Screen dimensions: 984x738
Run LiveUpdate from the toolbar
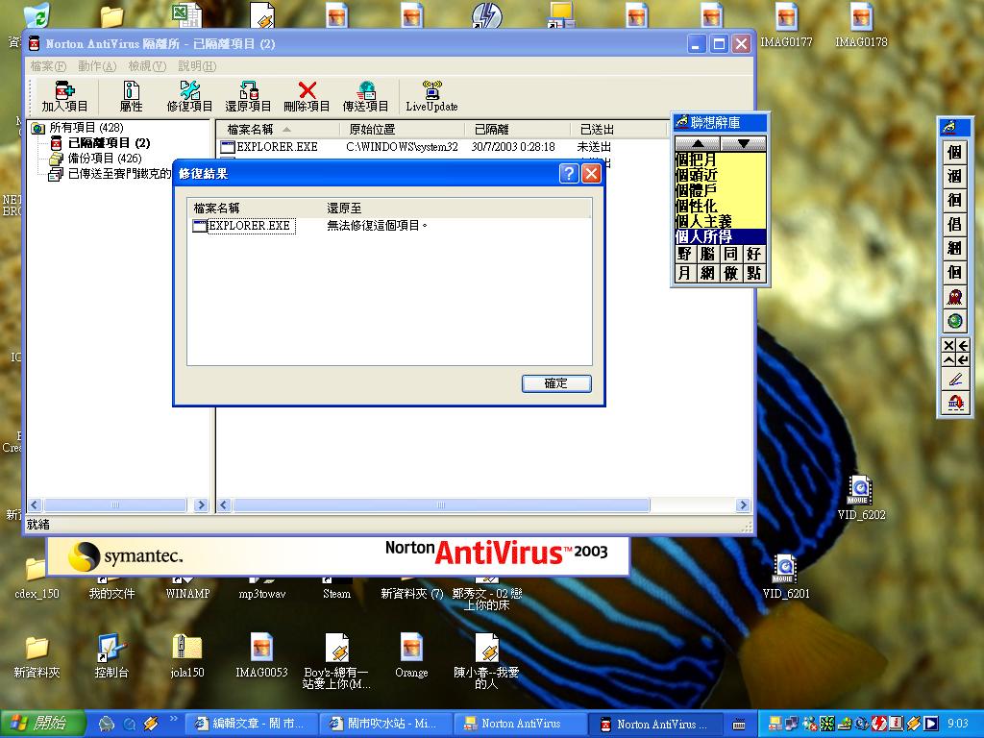pyautogui.click(x=431, y=97)
